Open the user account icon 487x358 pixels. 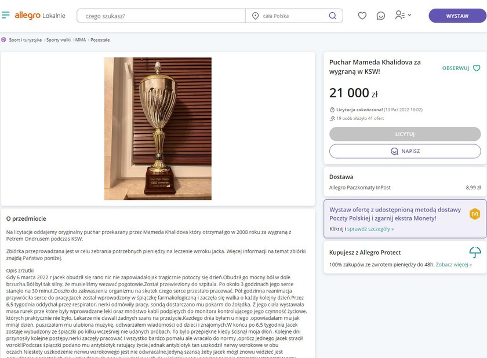pos(399,15)
